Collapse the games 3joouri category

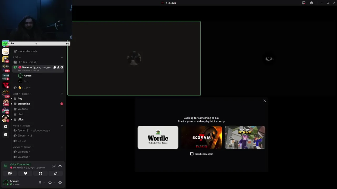point(23,147)
